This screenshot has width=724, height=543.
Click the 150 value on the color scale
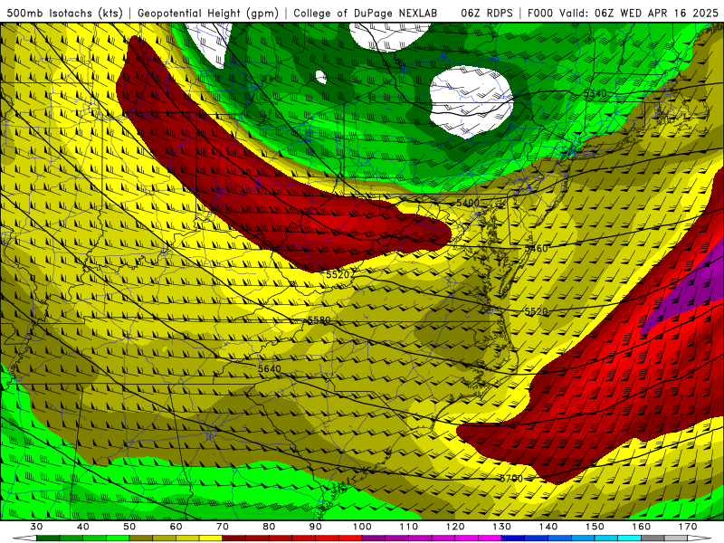click(595, 527)
